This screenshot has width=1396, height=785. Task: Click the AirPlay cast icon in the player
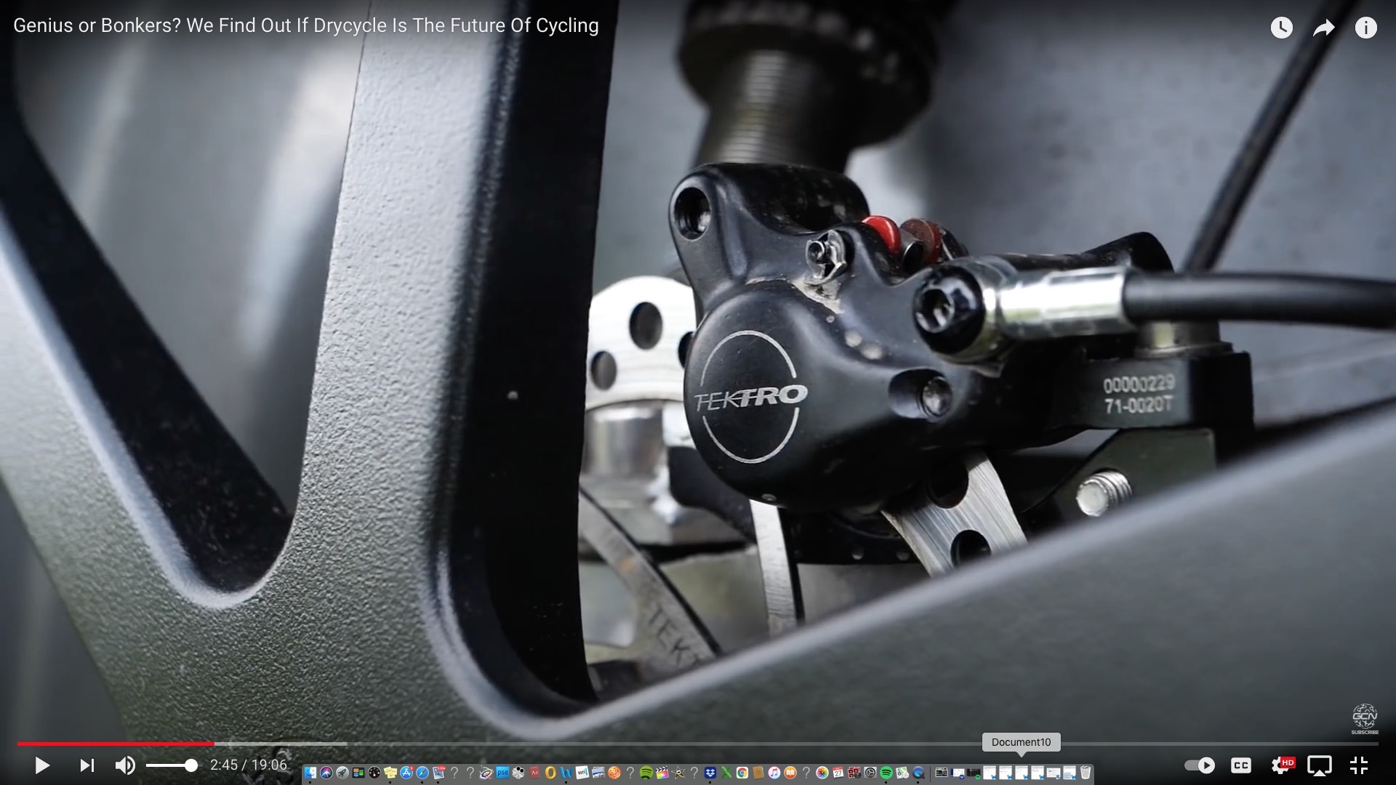pos(1319,765)
